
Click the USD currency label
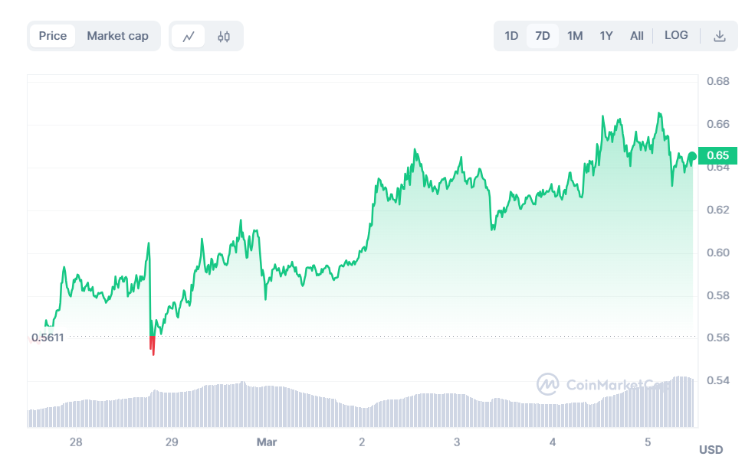click(711, 450)
